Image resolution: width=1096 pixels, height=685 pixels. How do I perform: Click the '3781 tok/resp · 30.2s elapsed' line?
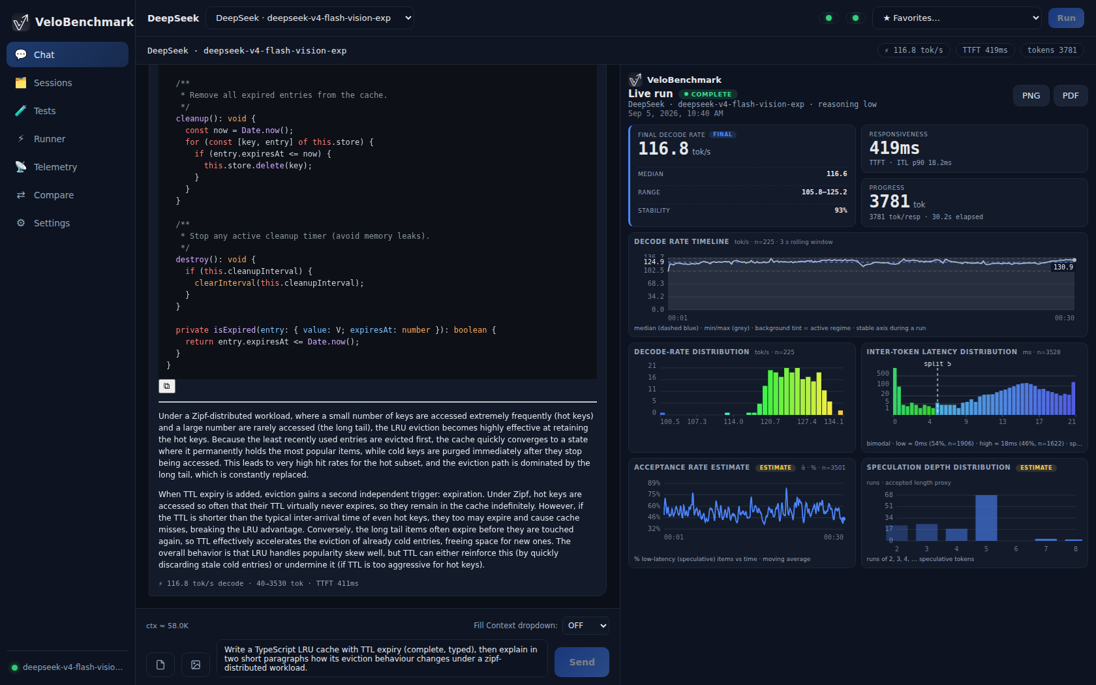[x=926, y=217]
